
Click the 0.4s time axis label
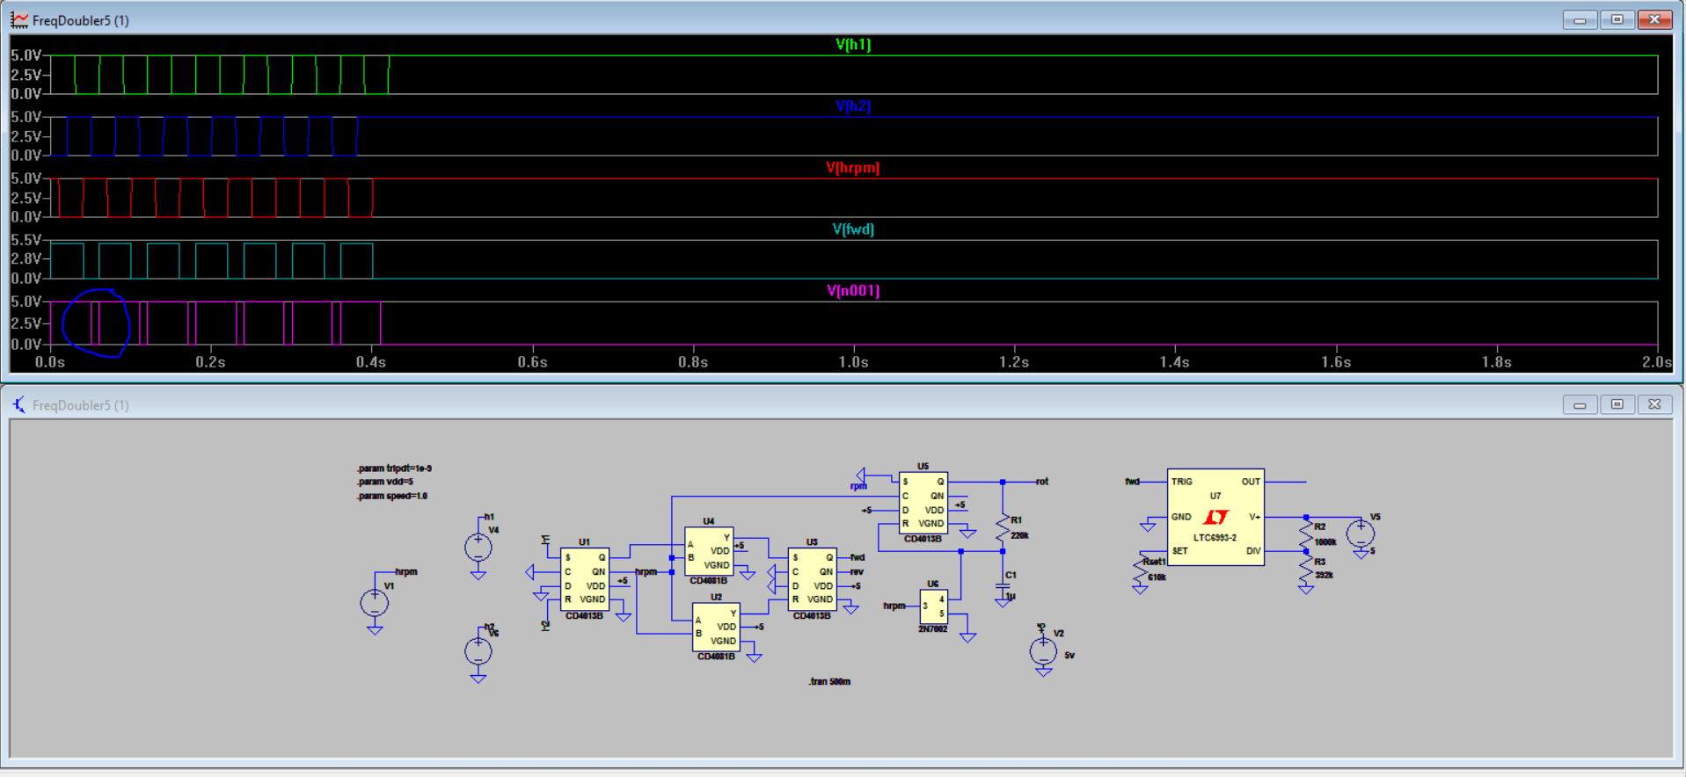coord(371,362)
